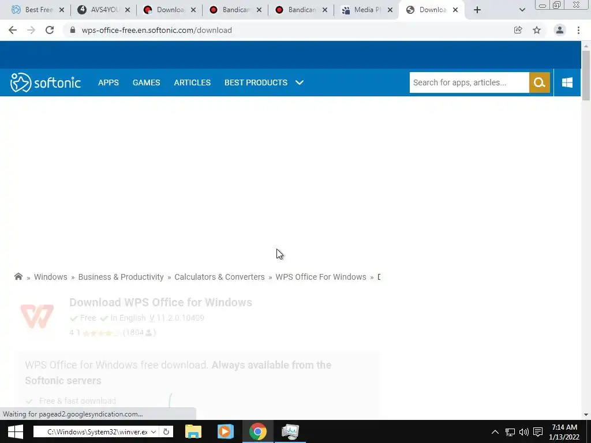Click the orange search magnifier button
591x443 pixels.
click(x=540, y=82)
